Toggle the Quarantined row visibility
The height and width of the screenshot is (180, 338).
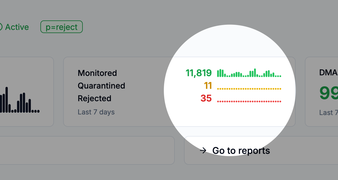point(102,86)
